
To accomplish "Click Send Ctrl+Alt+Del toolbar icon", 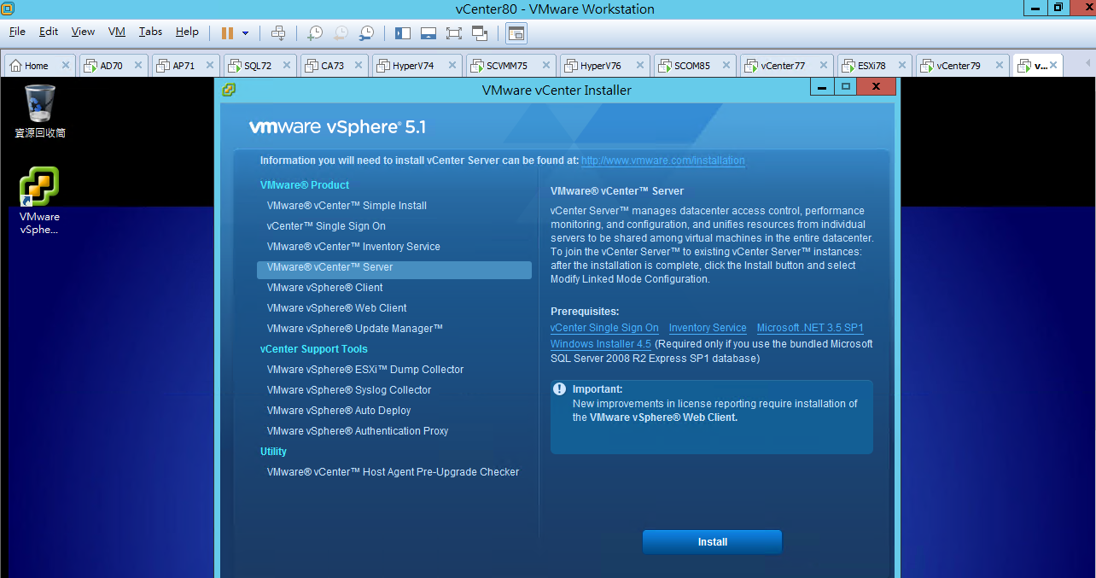I will coord(278,33).
